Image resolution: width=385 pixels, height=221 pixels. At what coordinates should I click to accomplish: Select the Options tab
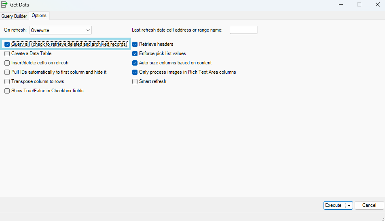[x=39, y=16]
